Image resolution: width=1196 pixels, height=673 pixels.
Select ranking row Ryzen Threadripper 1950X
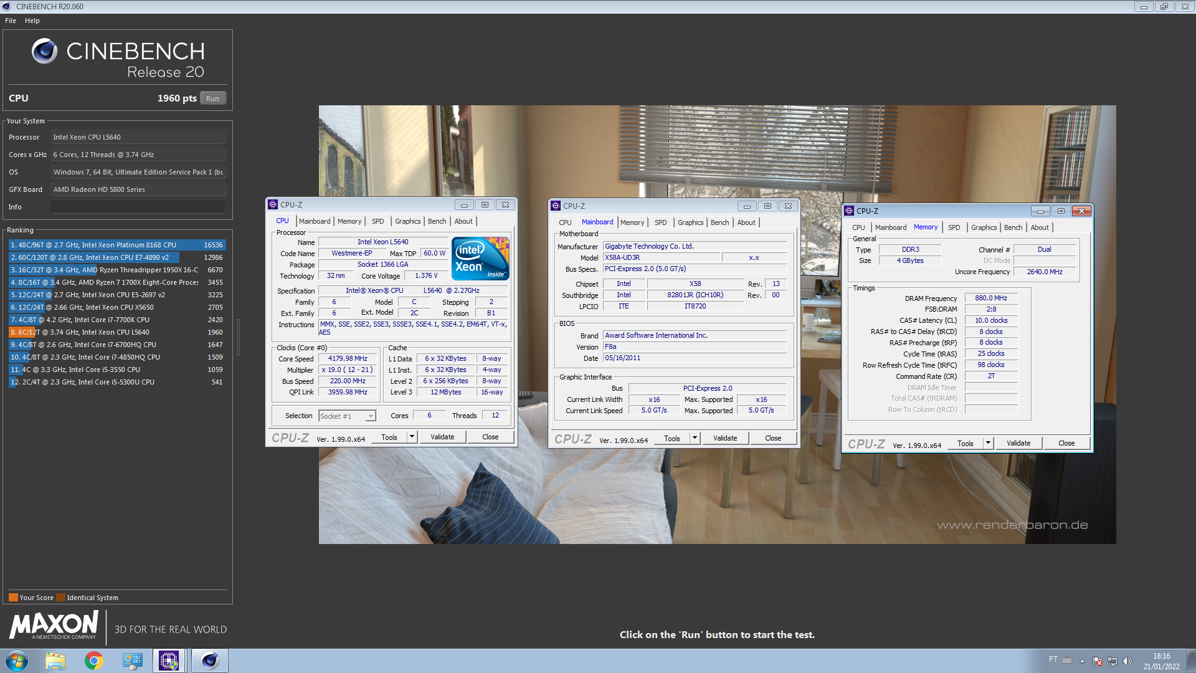coord(117,270)
